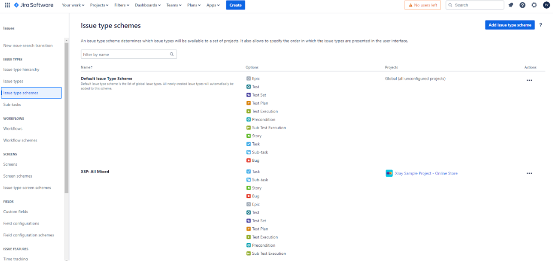The width and height of the screenshot is (553, 272).
Task: Click the Test Set icon
Action: pos(248,95)
